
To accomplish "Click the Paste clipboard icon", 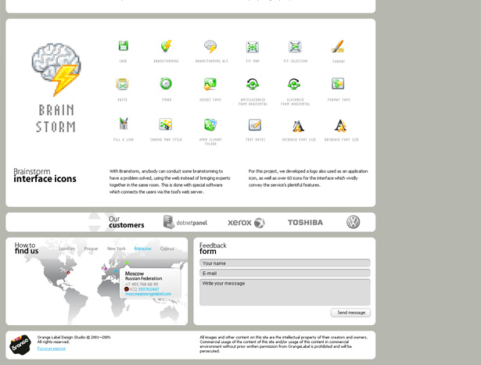I will click(x=122, y=84).
